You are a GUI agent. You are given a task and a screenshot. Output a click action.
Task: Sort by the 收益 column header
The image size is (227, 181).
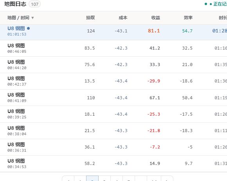click(x=156, y=18)
